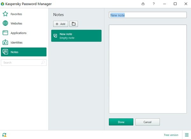Save the note with Done
The width and height of the screenshot is (191, 139).
[121, 122]
